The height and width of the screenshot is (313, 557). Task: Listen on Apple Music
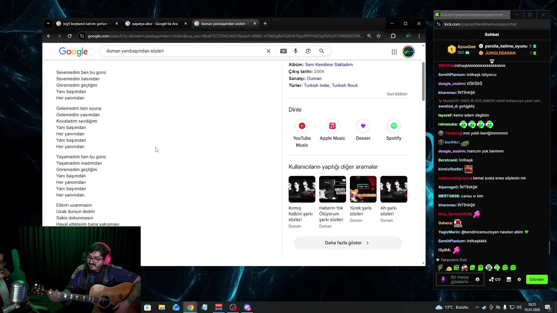[x=332, y=130]
